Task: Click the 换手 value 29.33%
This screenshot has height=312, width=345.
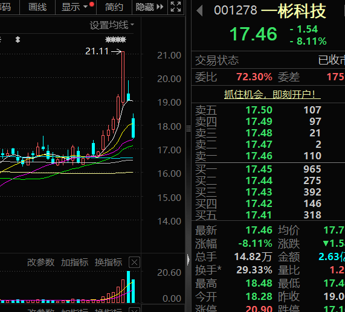Action: (x=254, y=270)
